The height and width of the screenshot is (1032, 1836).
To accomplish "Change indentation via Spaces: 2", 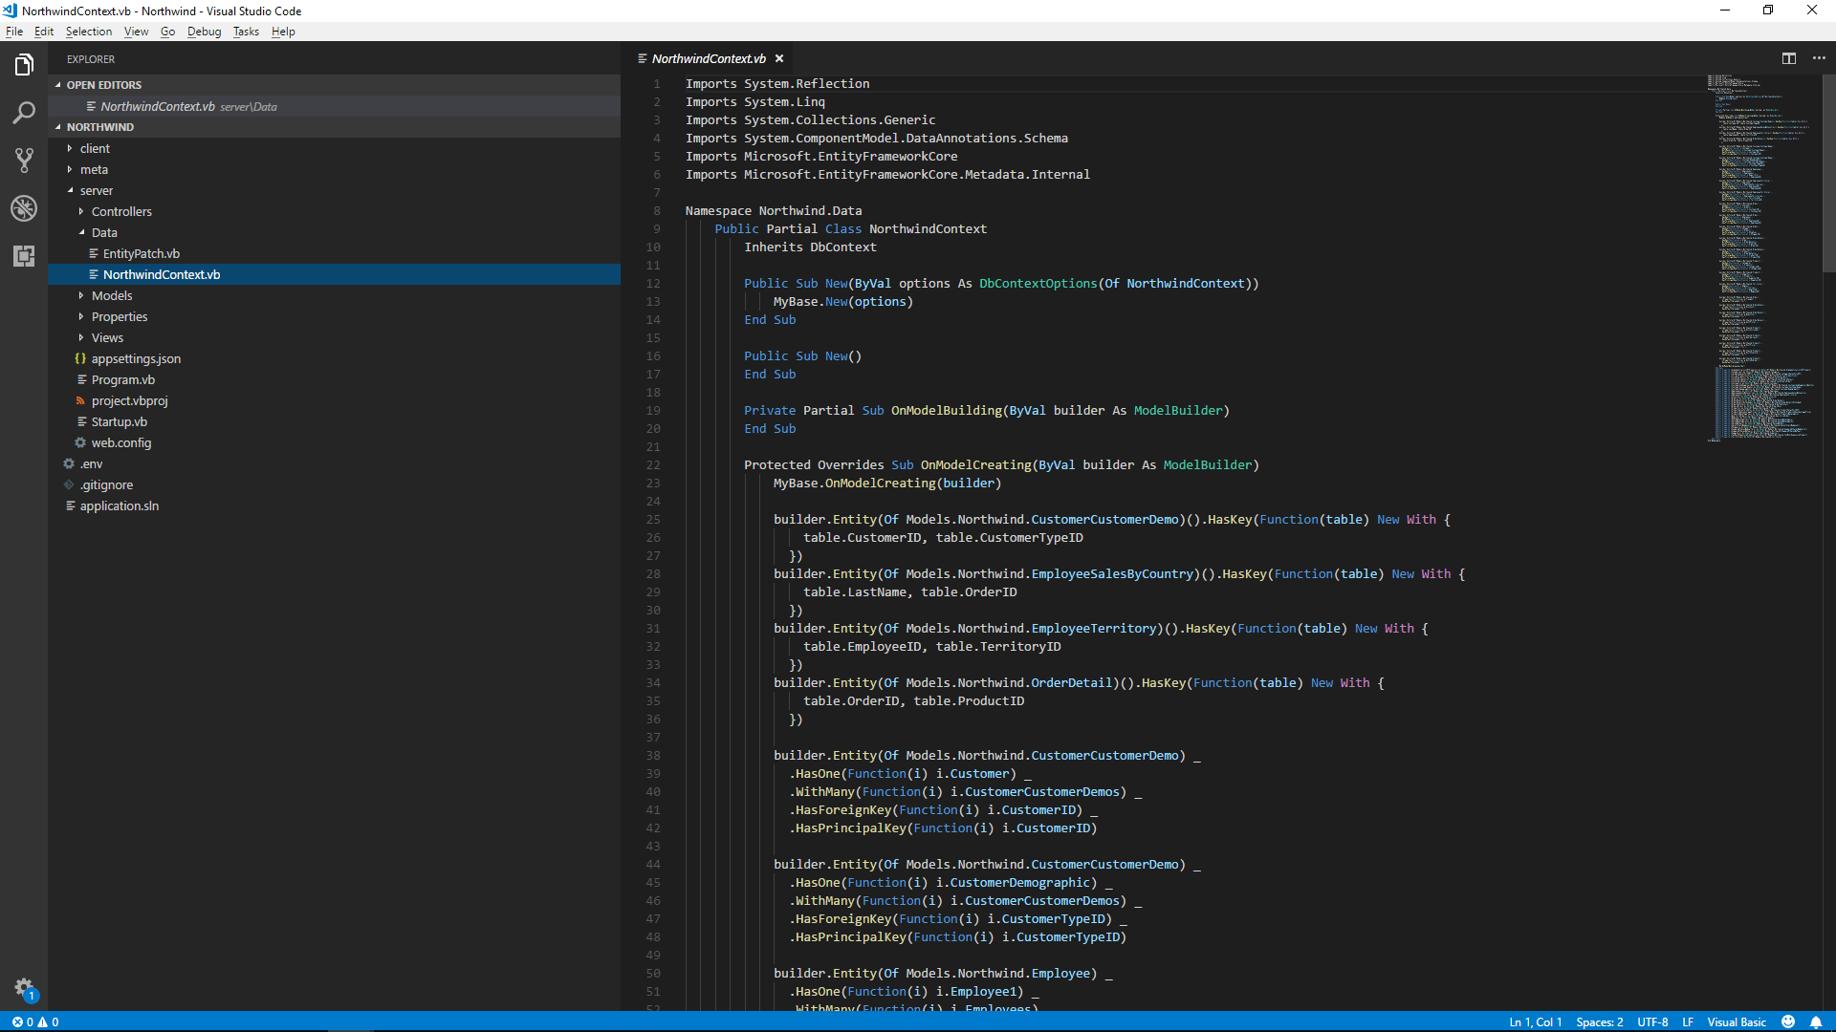I will [1600, 1021].
